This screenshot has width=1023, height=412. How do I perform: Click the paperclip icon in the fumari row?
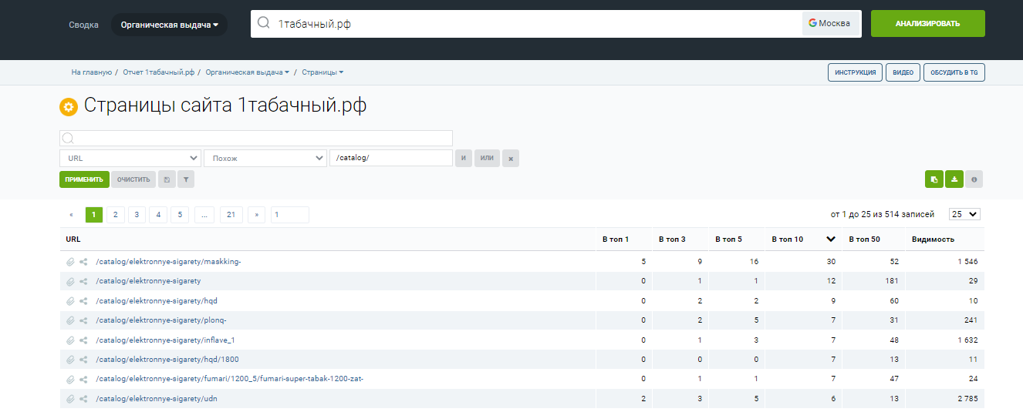pyautogui.click(x=70, y=379)
